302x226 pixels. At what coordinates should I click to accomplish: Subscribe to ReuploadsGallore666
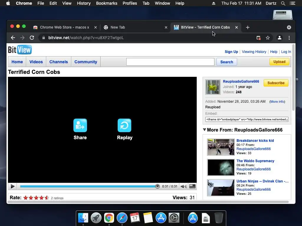click(276, 83)
